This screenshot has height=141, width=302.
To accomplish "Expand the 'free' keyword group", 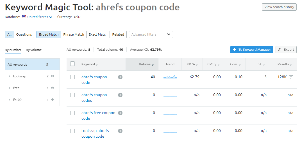I will click(x=9, y=88).
